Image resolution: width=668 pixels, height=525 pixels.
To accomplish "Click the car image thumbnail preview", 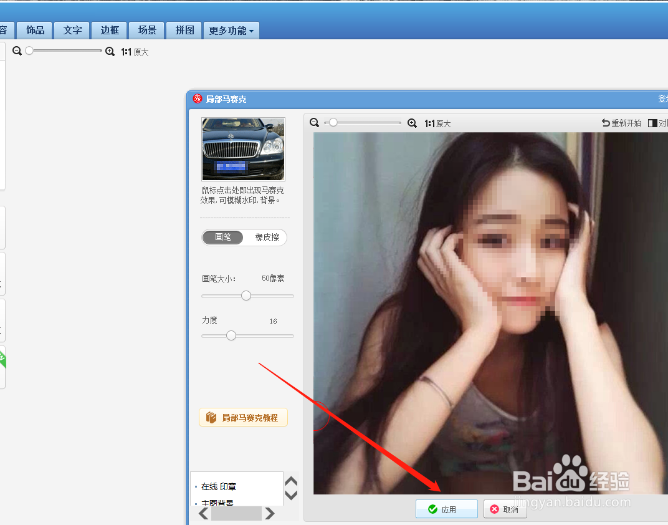I will 243,149.
